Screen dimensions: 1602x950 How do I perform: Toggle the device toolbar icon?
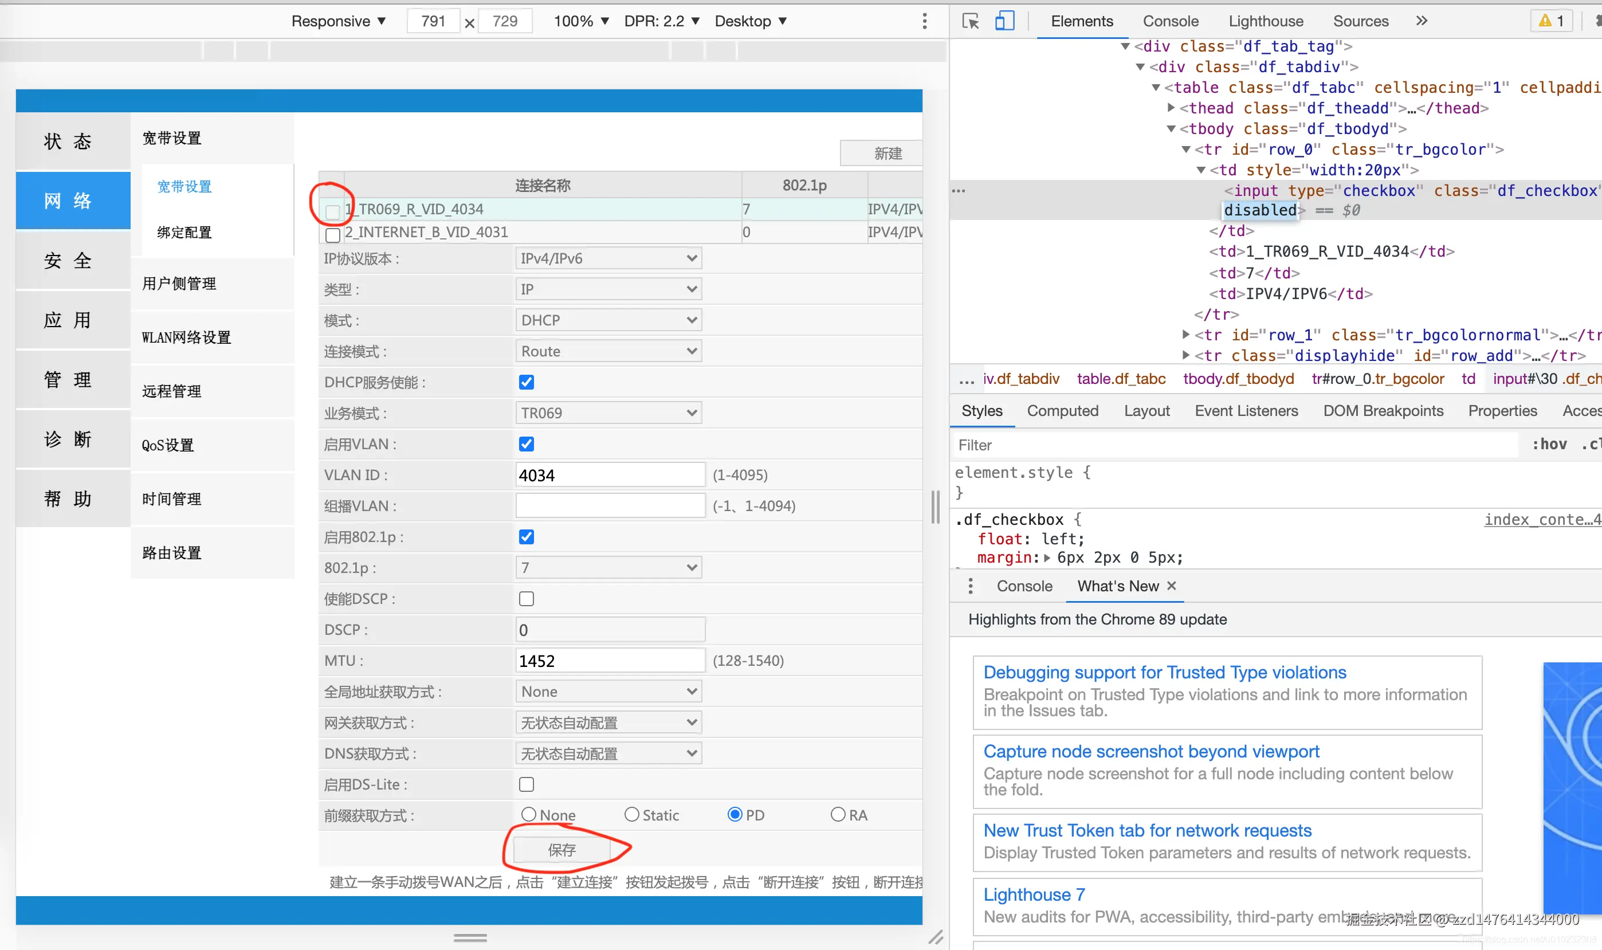pyautogui.click(x=1004, y=21)
